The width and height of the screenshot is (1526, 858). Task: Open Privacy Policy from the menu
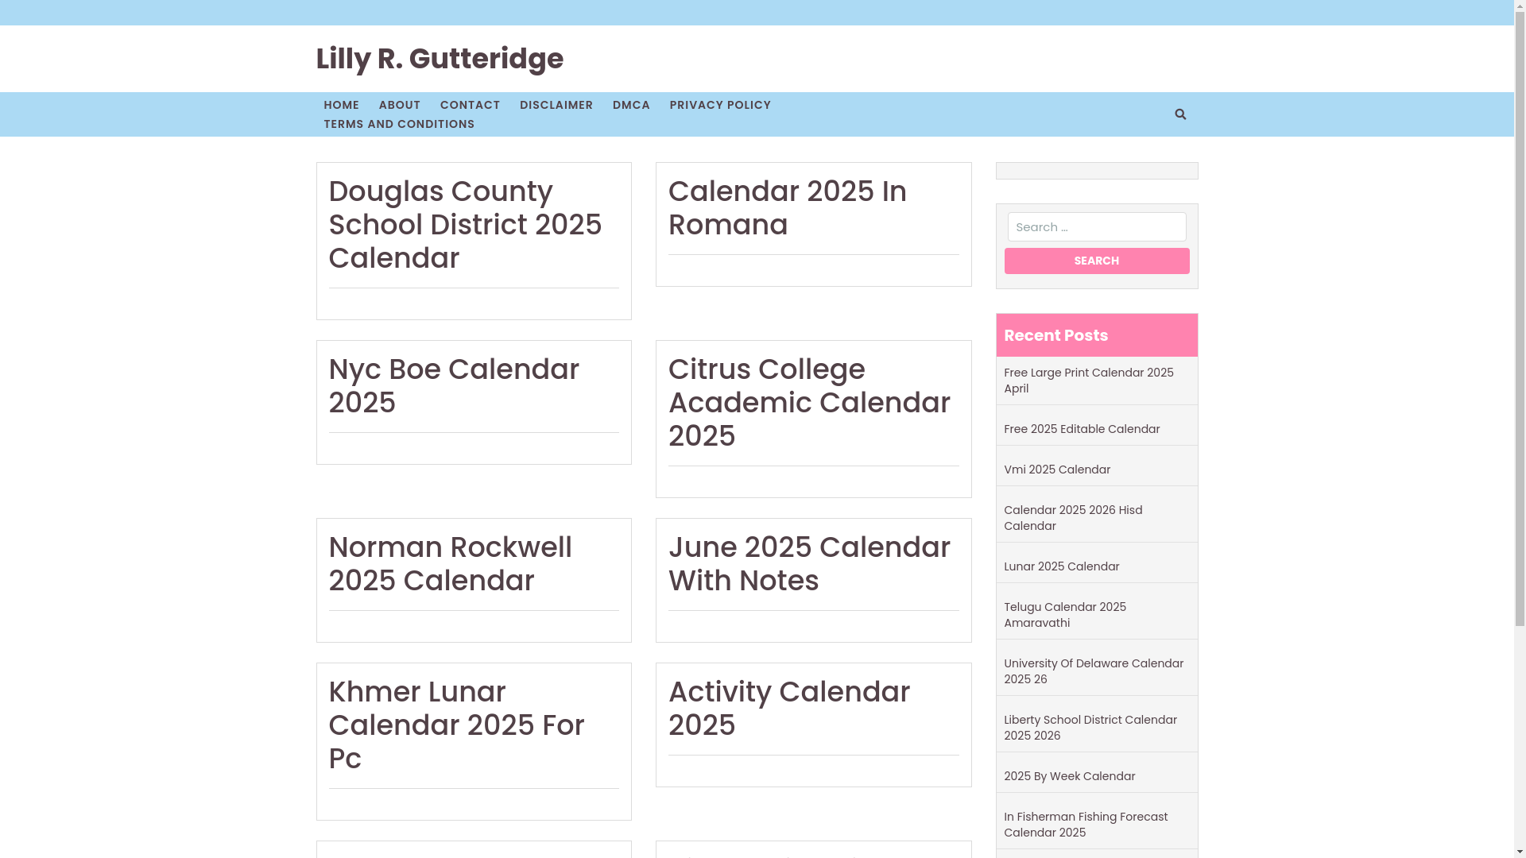tap(719, 105)
